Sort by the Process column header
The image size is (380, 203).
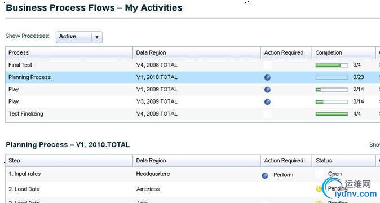point(69,53)
